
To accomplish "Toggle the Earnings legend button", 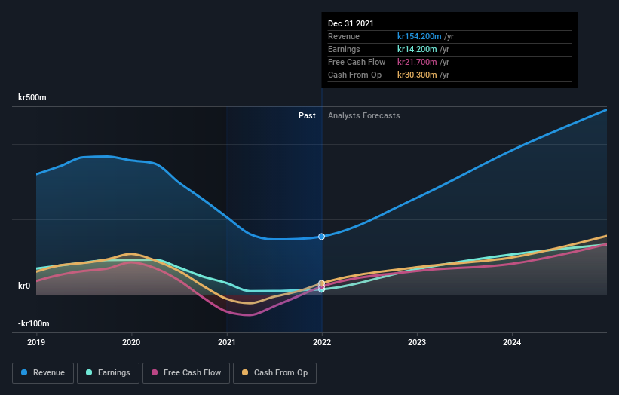I will [108, 373].
